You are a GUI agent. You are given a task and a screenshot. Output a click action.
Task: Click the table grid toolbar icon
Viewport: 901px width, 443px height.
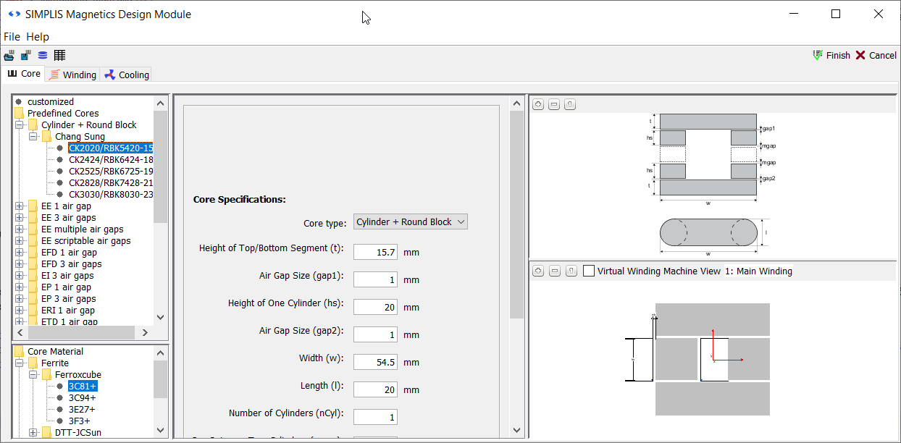click(x=59, y=56)
